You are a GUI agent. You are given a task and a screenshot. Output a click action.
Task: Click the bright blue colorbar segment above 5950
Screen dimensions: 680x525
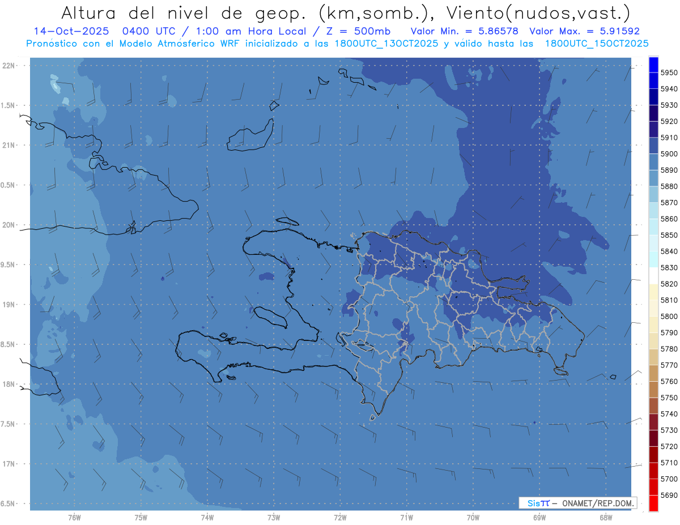pyautogui.click(x=653, y=65)
